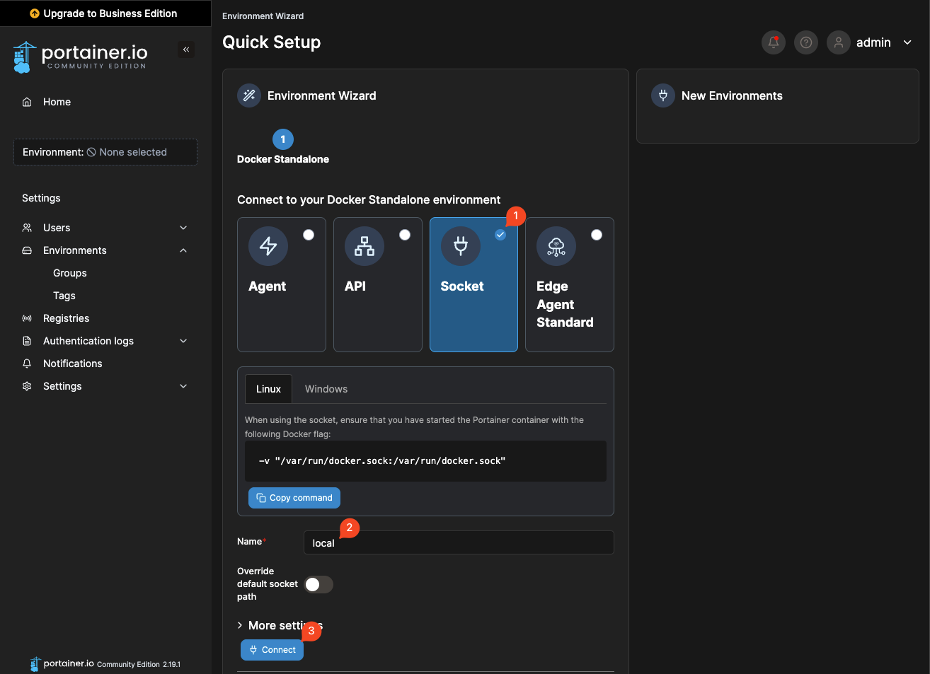Click the Environments drive icon

[27, 250]
